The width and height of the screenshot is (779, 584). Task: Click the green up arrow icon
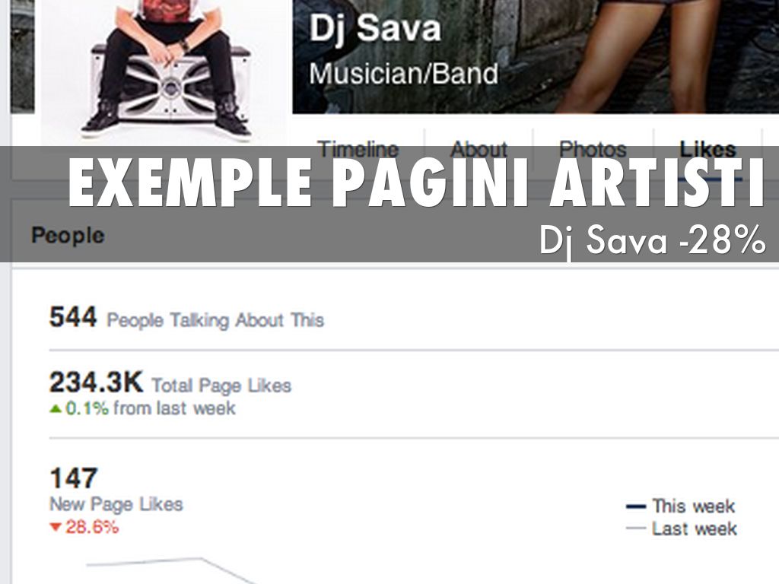[56, 409]
